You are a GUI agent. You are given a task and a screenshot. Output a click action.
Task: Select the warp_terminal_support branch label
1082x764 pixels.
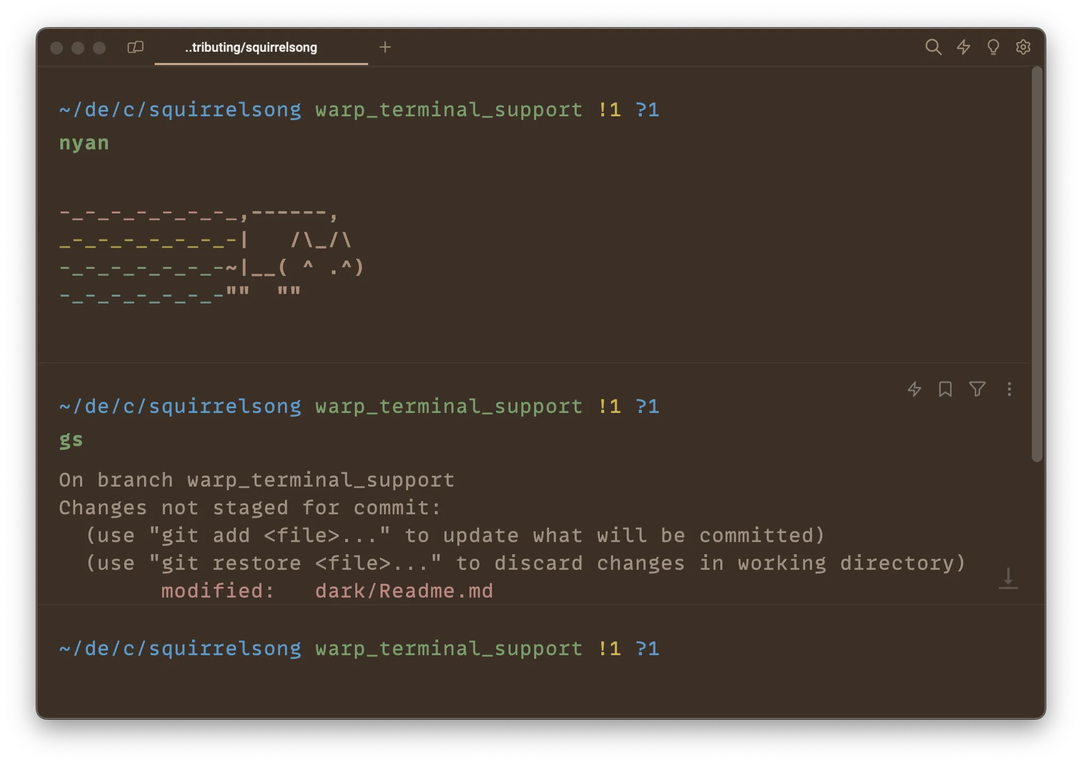click(448, 648)
